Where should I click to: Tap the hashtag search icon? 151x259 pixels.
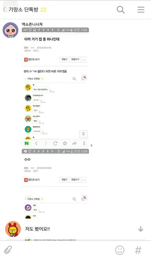[x=138, y=250]
